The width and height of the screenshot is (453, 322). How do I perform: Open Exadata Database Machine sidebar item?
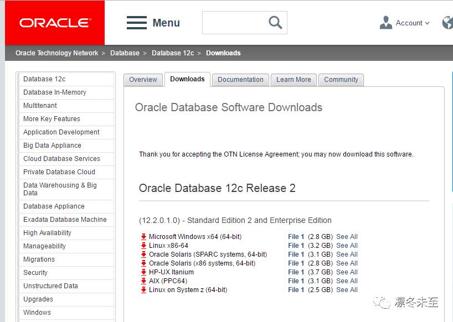pos(66,220)
